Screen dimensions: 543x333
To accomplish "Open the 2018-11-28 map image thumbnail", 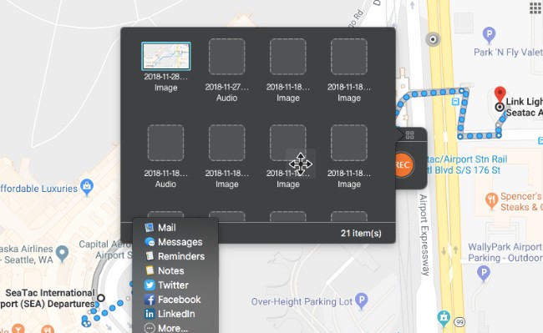I will [166, 56].
